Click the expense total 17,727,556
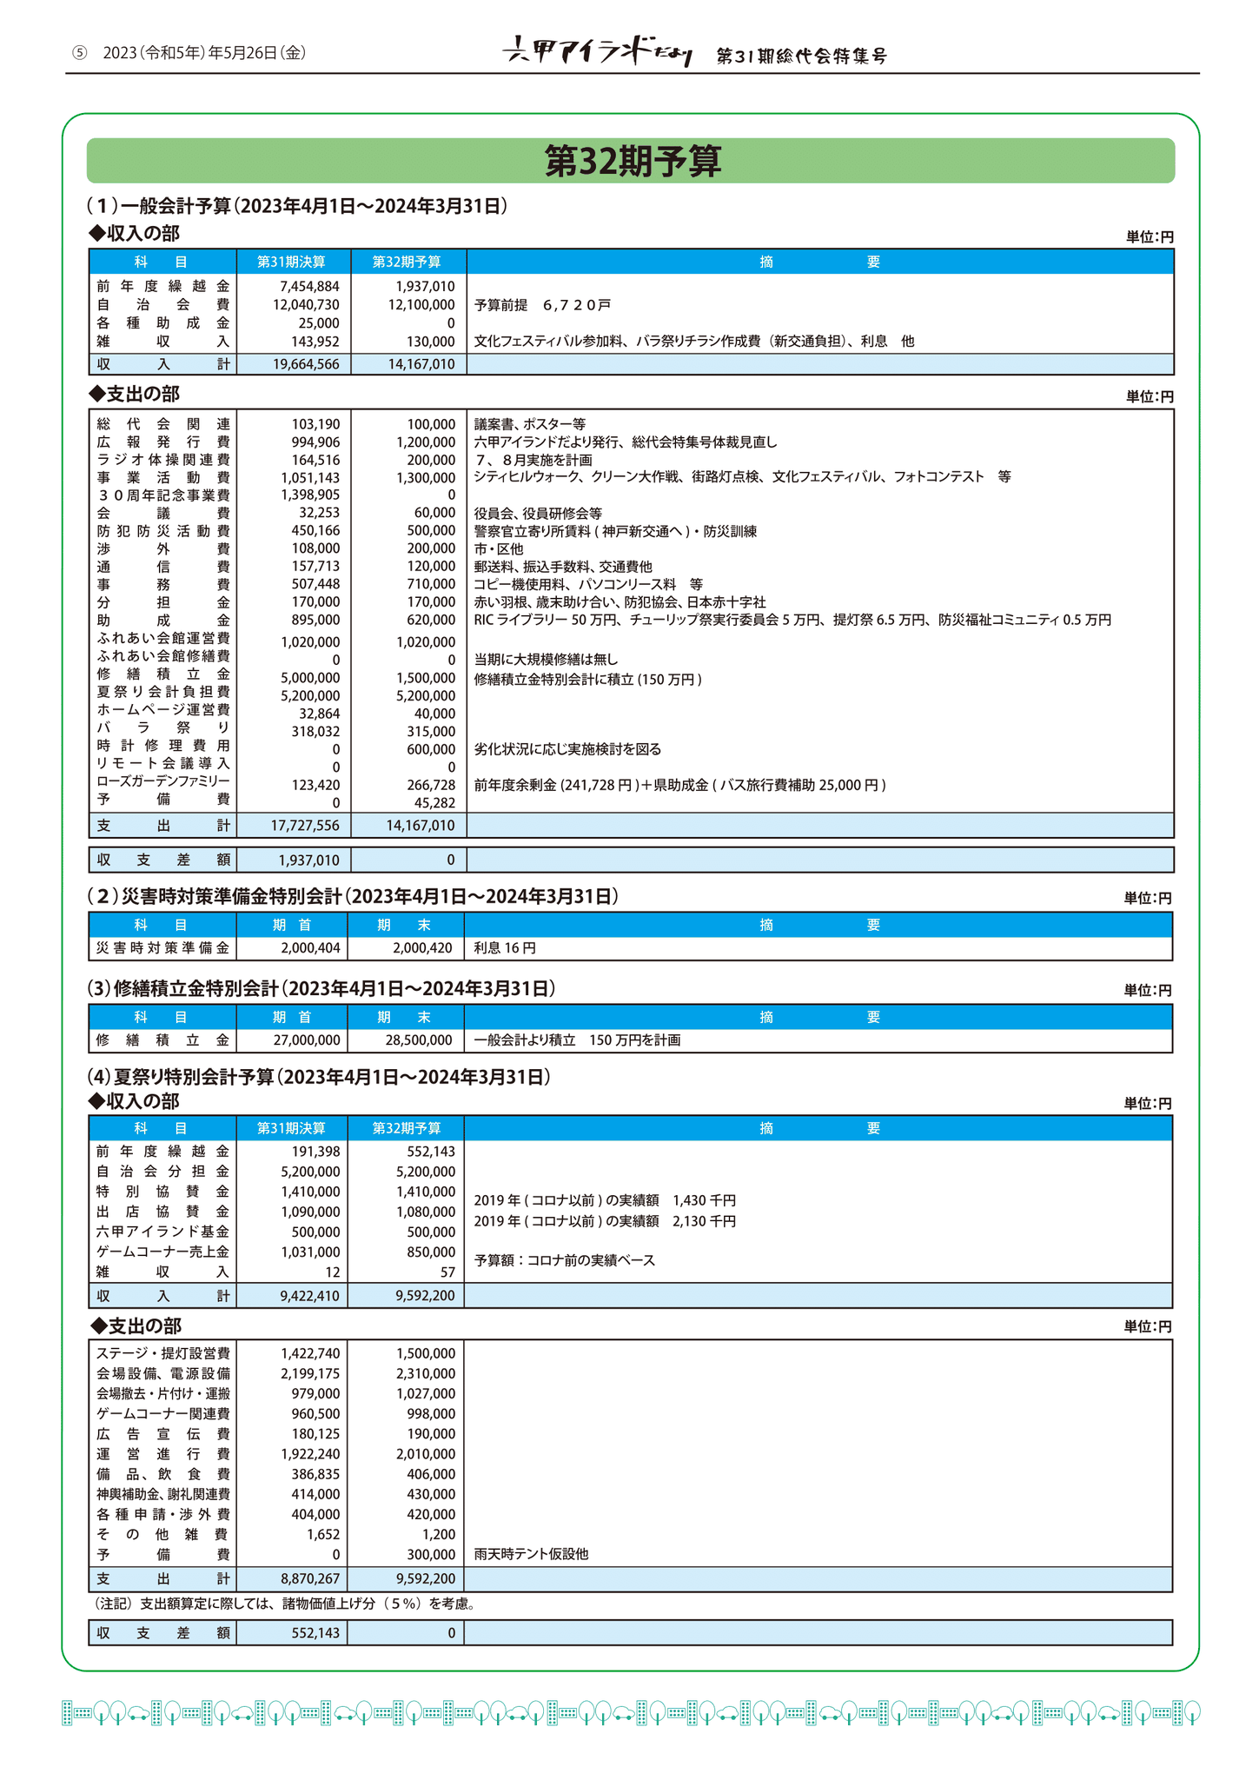The height and width of the screenshot is (1780, 1259). [306, 825]
